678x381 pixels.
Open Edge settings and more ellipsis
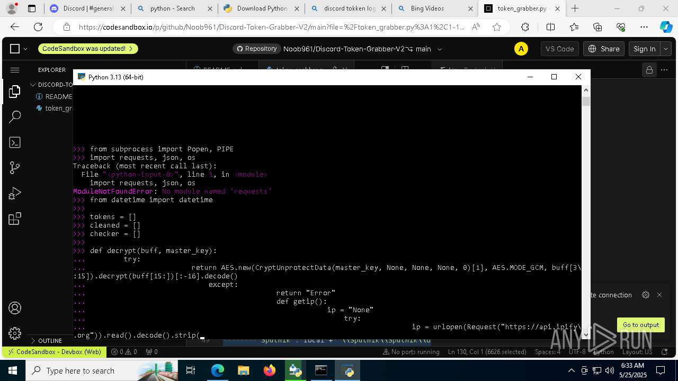(x=644, y=27)
